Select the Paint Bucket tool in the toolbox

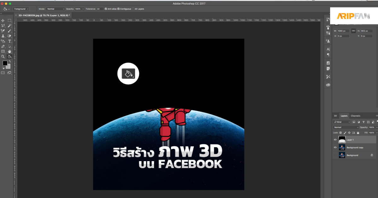(x=9, y=56)
